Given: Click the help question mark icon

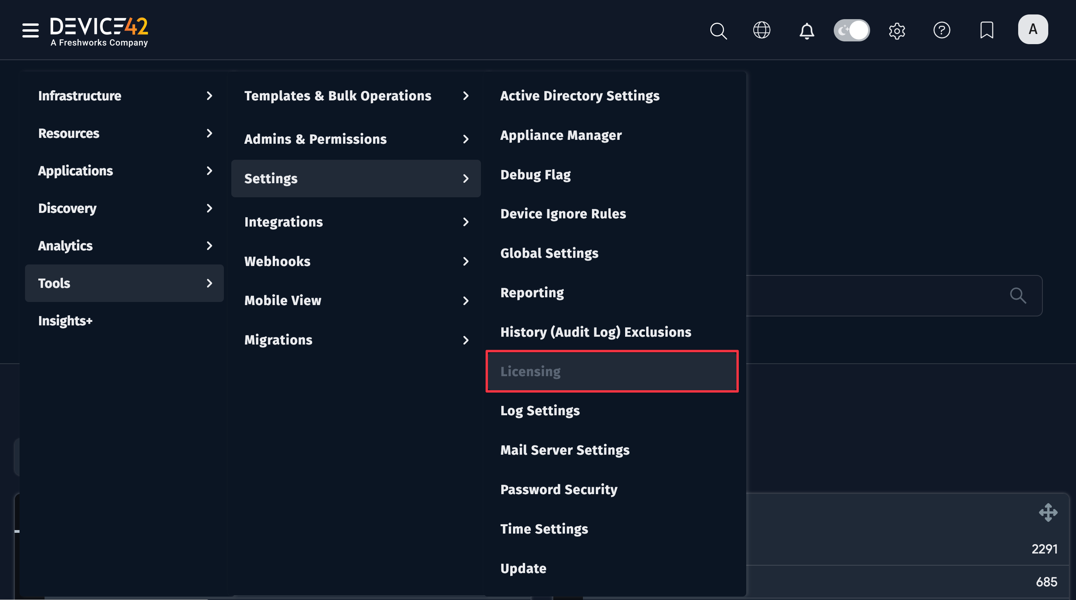Looking at the screenshot, I should pyautogui.click(x=942, y=30).
